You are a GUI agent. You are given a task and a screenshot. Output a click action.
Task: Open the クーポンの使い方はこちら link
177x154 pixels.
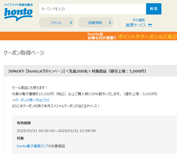(32, 100)
